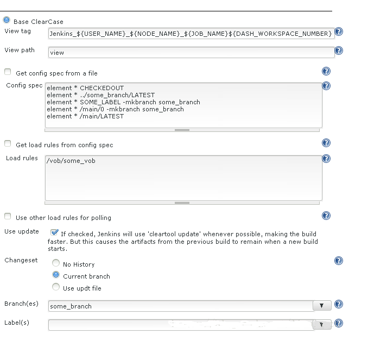Show help for Branch(es) field
Viewport: 368px width, 347px height.
[x=339, y=305]
